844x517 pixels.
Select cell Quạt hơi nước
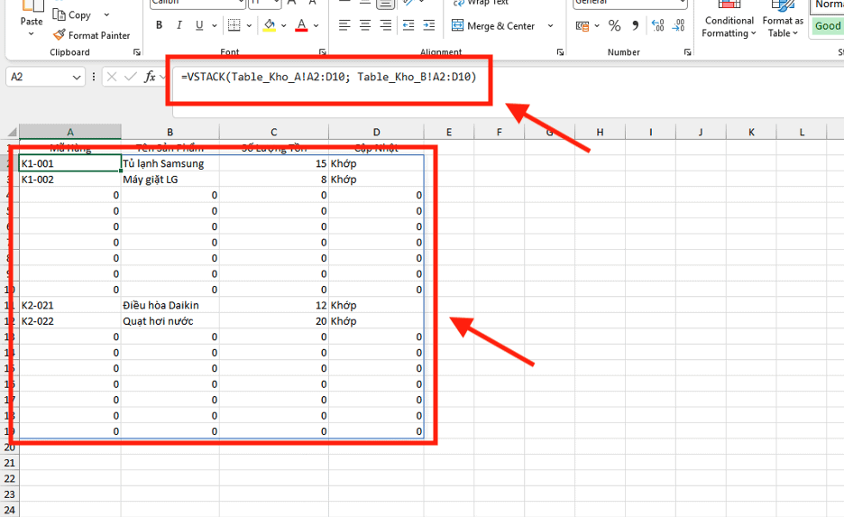tap(170, 321)
